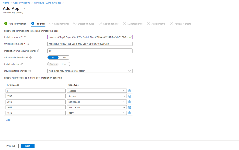Remove the 1618 Retry row
This screenshot has width=239, height=150.
129,113
